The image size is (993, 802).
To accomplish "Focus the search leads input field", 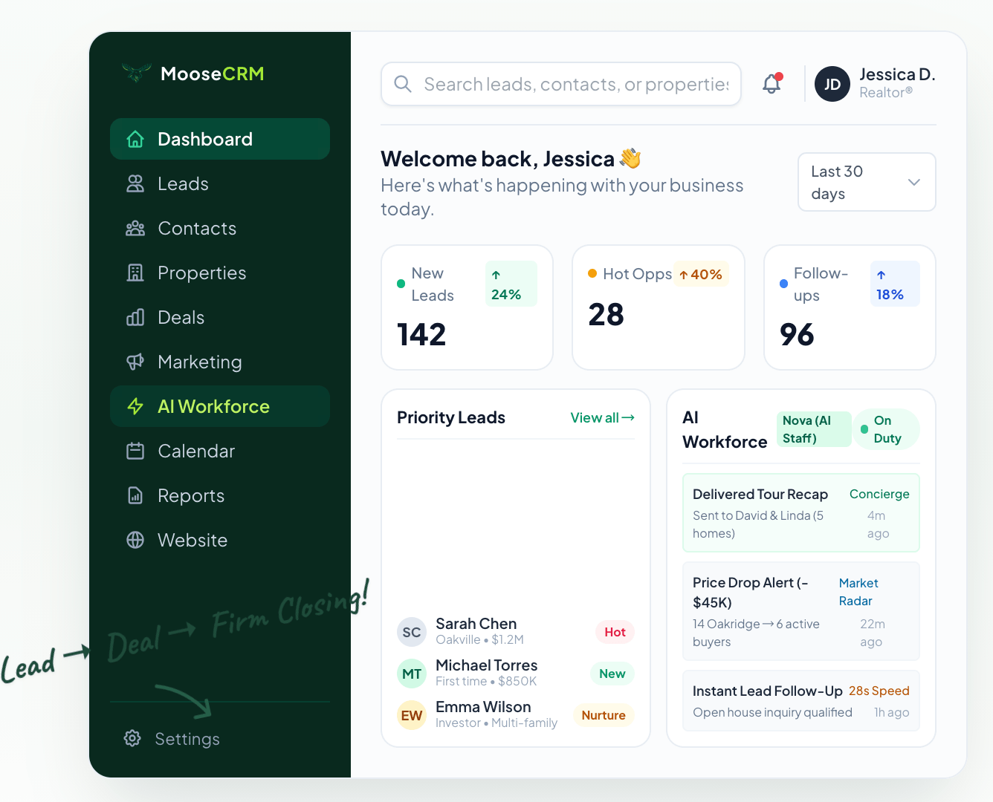I will tap(561, 84).
